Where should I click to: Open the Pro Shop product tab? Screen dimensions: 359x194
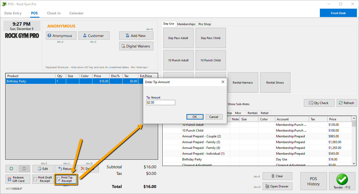click(x=205, y=24)
